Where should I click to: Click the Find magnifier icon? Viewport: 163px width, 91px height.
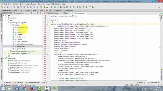[x=28, y=7]
